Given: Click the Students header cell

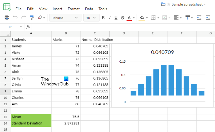Looking at the screenshot, I should pyautogui.click(x=31, y=40).
